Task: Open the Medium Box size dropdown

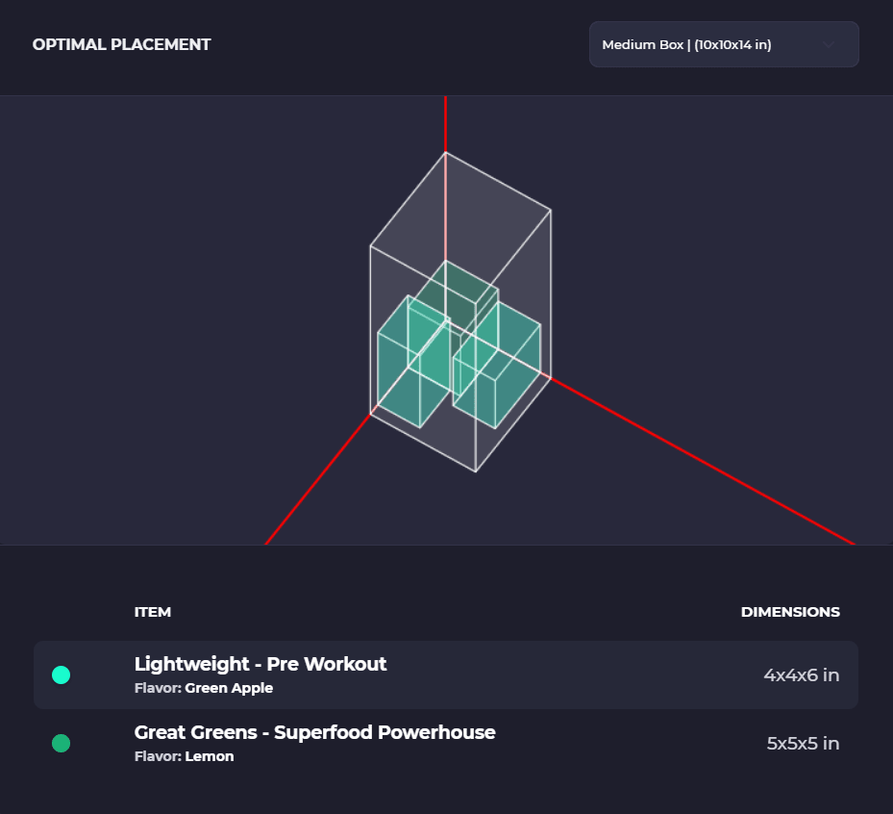Action: pos(724,44)
